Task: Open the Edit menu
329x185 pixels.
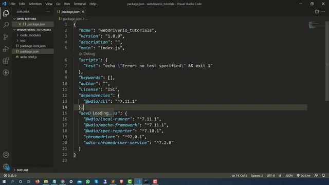Action: 22,4
